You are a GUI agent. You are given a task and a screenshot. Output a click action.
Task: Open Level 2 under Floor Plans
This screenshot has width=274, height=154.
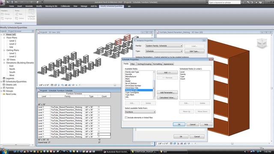click(x=12, y=44)
